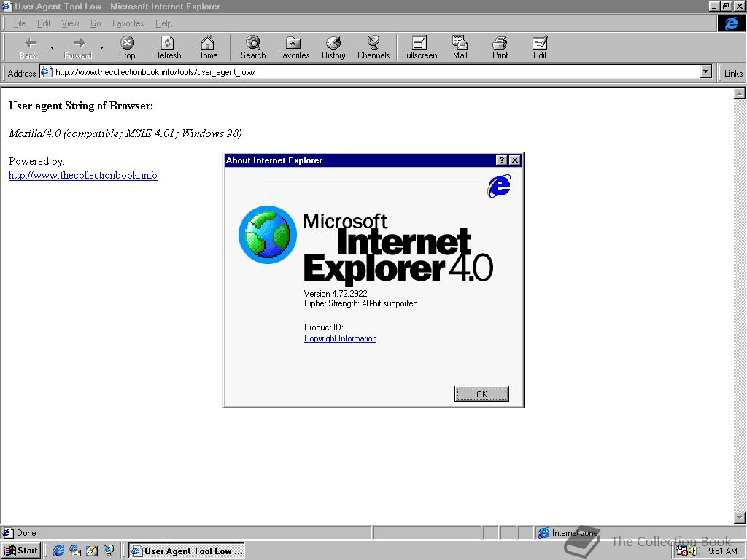Open the Search pane

tap(253, 48)
